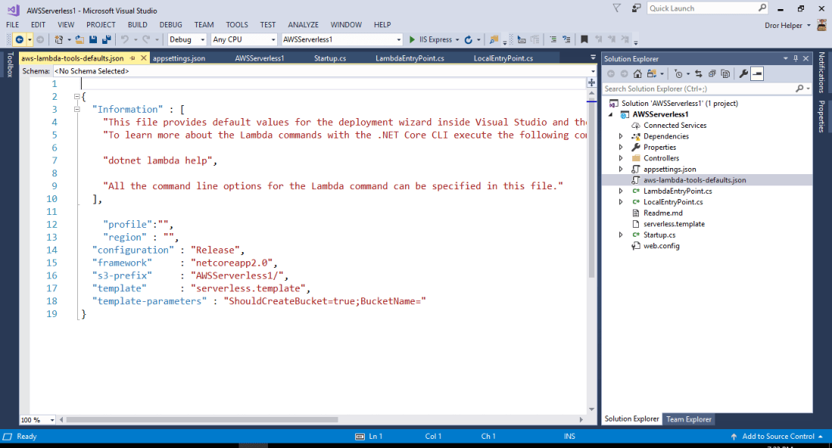Expand the Dependencies node
The height and width of the screenshot is (448, 832).
(621, 136)
